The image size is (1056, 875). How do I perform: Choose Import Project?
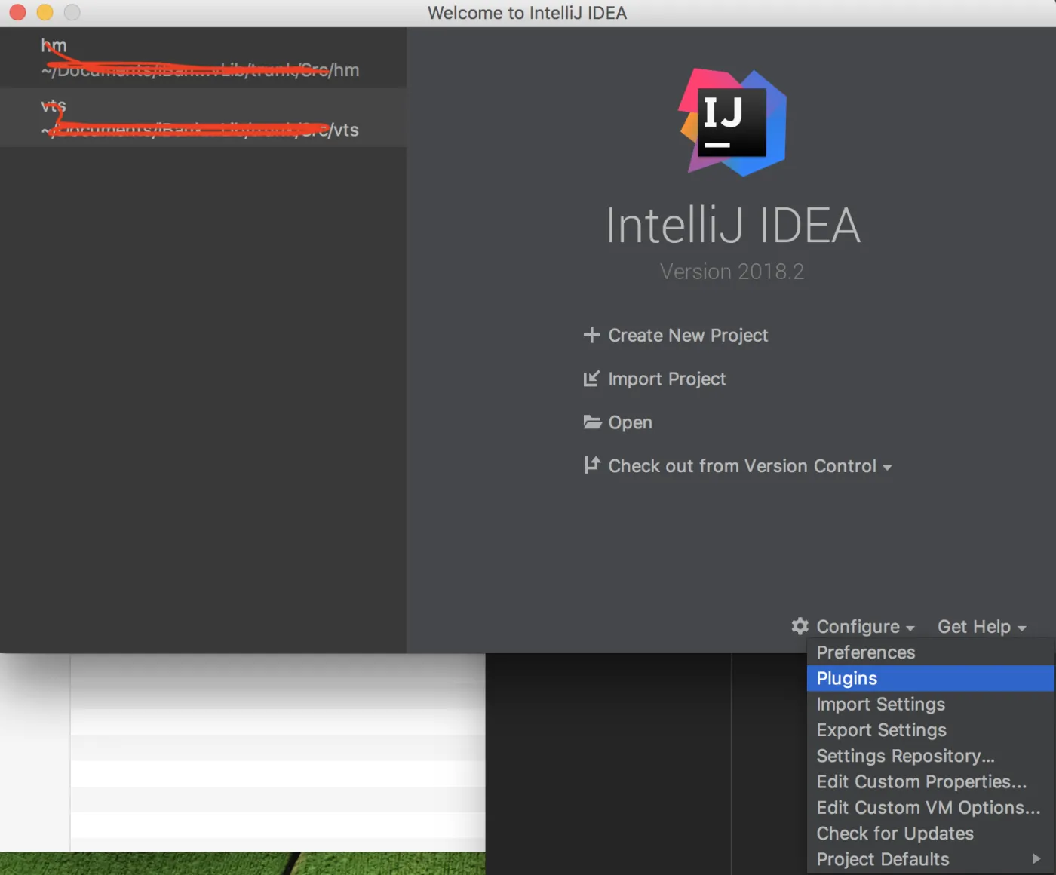pyautogui.click(x=667, y=379)
